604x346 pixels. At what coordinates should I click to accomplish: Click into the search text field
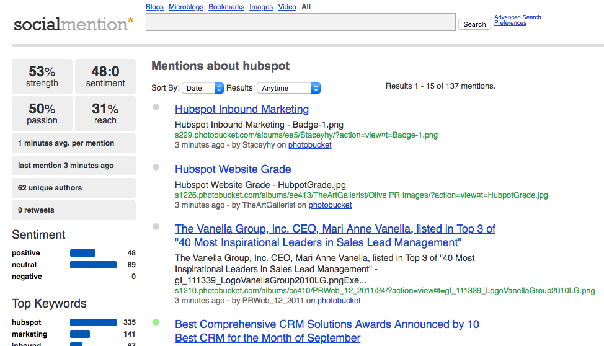point(301,22)
